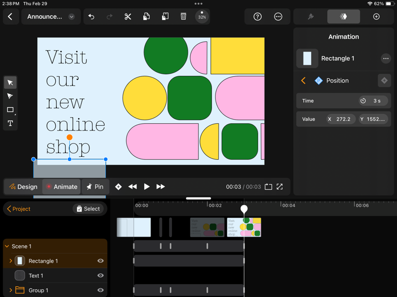The image size is (397, 297).
Task: Click the timeline playhead handle
Action: 244,209
